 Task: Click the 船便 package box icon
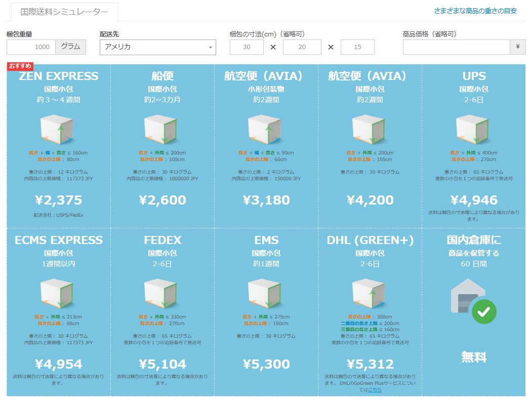161,130
